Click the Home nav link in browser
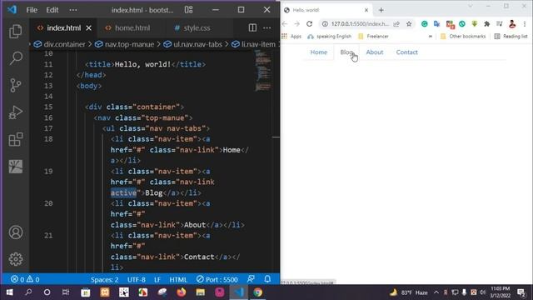Image resolution: width=533 pixels, height=300 pixels. coord(318,52)
